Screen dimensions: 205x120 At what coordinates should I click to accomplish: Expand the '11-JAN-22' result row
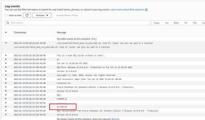coord(6,107)
